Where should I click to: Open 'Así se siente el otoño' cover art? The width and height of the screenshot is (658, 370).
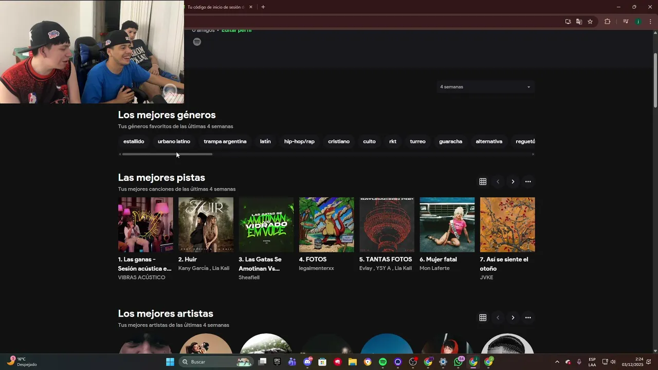point(507,225)
